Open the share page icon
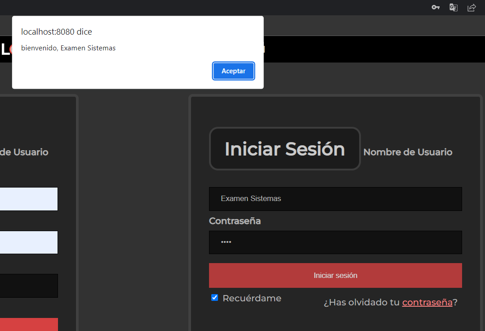 (471, 7)
